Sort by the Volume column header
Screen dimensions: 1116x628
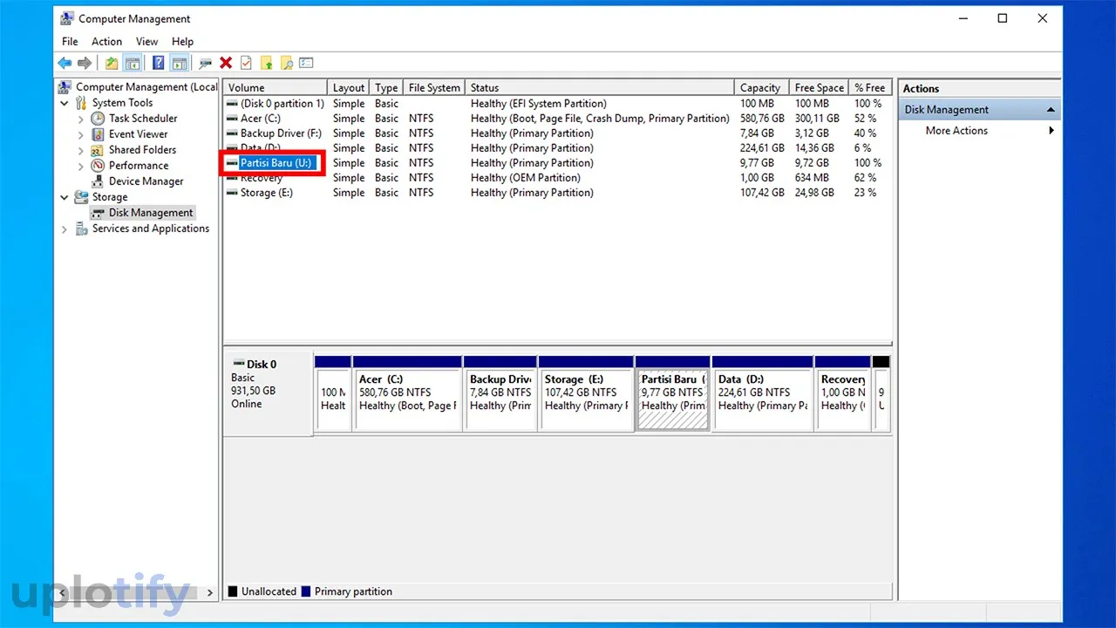pyautogui.click(x=276, y=87)
